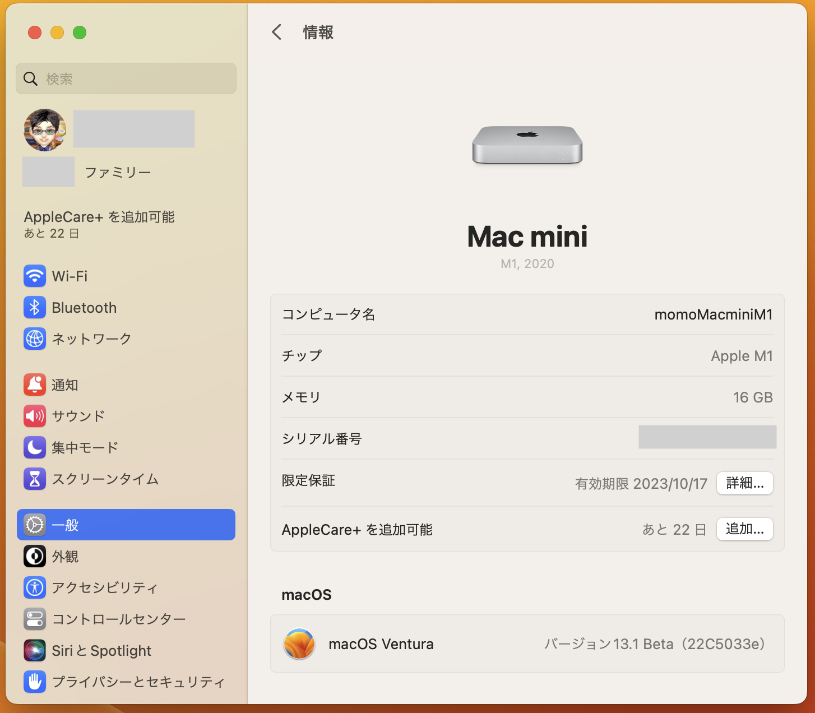Open ファミリー settings in the sidebar
The height and width of the screenshot is (713, 815).
click(x=118, y=172)
